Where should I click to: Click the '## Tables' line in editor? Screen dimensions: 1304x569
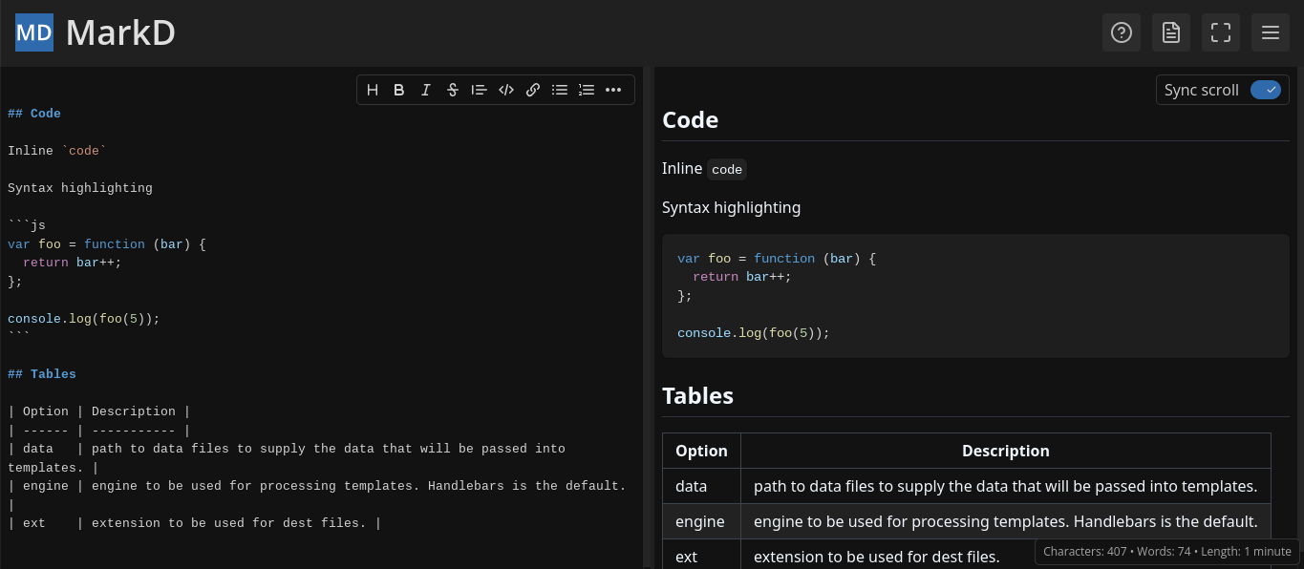click(42, 374)
